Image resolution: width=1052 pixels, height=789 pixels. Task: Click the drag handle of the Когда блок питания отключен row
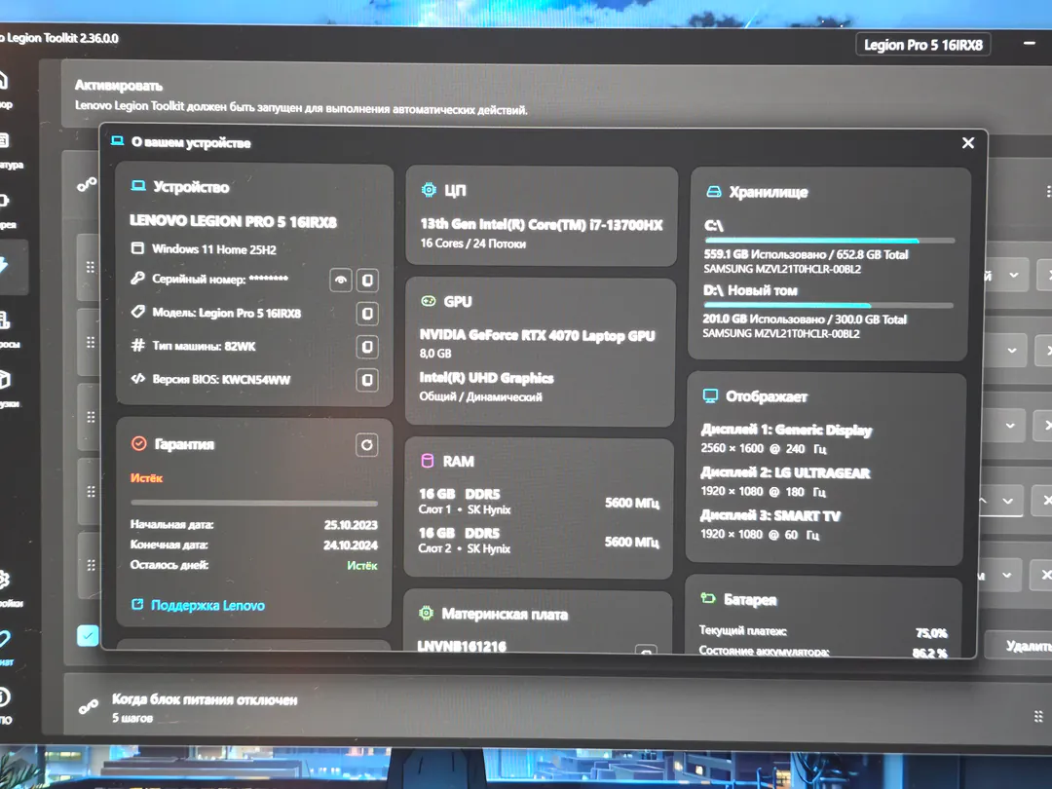(1038, 716)
